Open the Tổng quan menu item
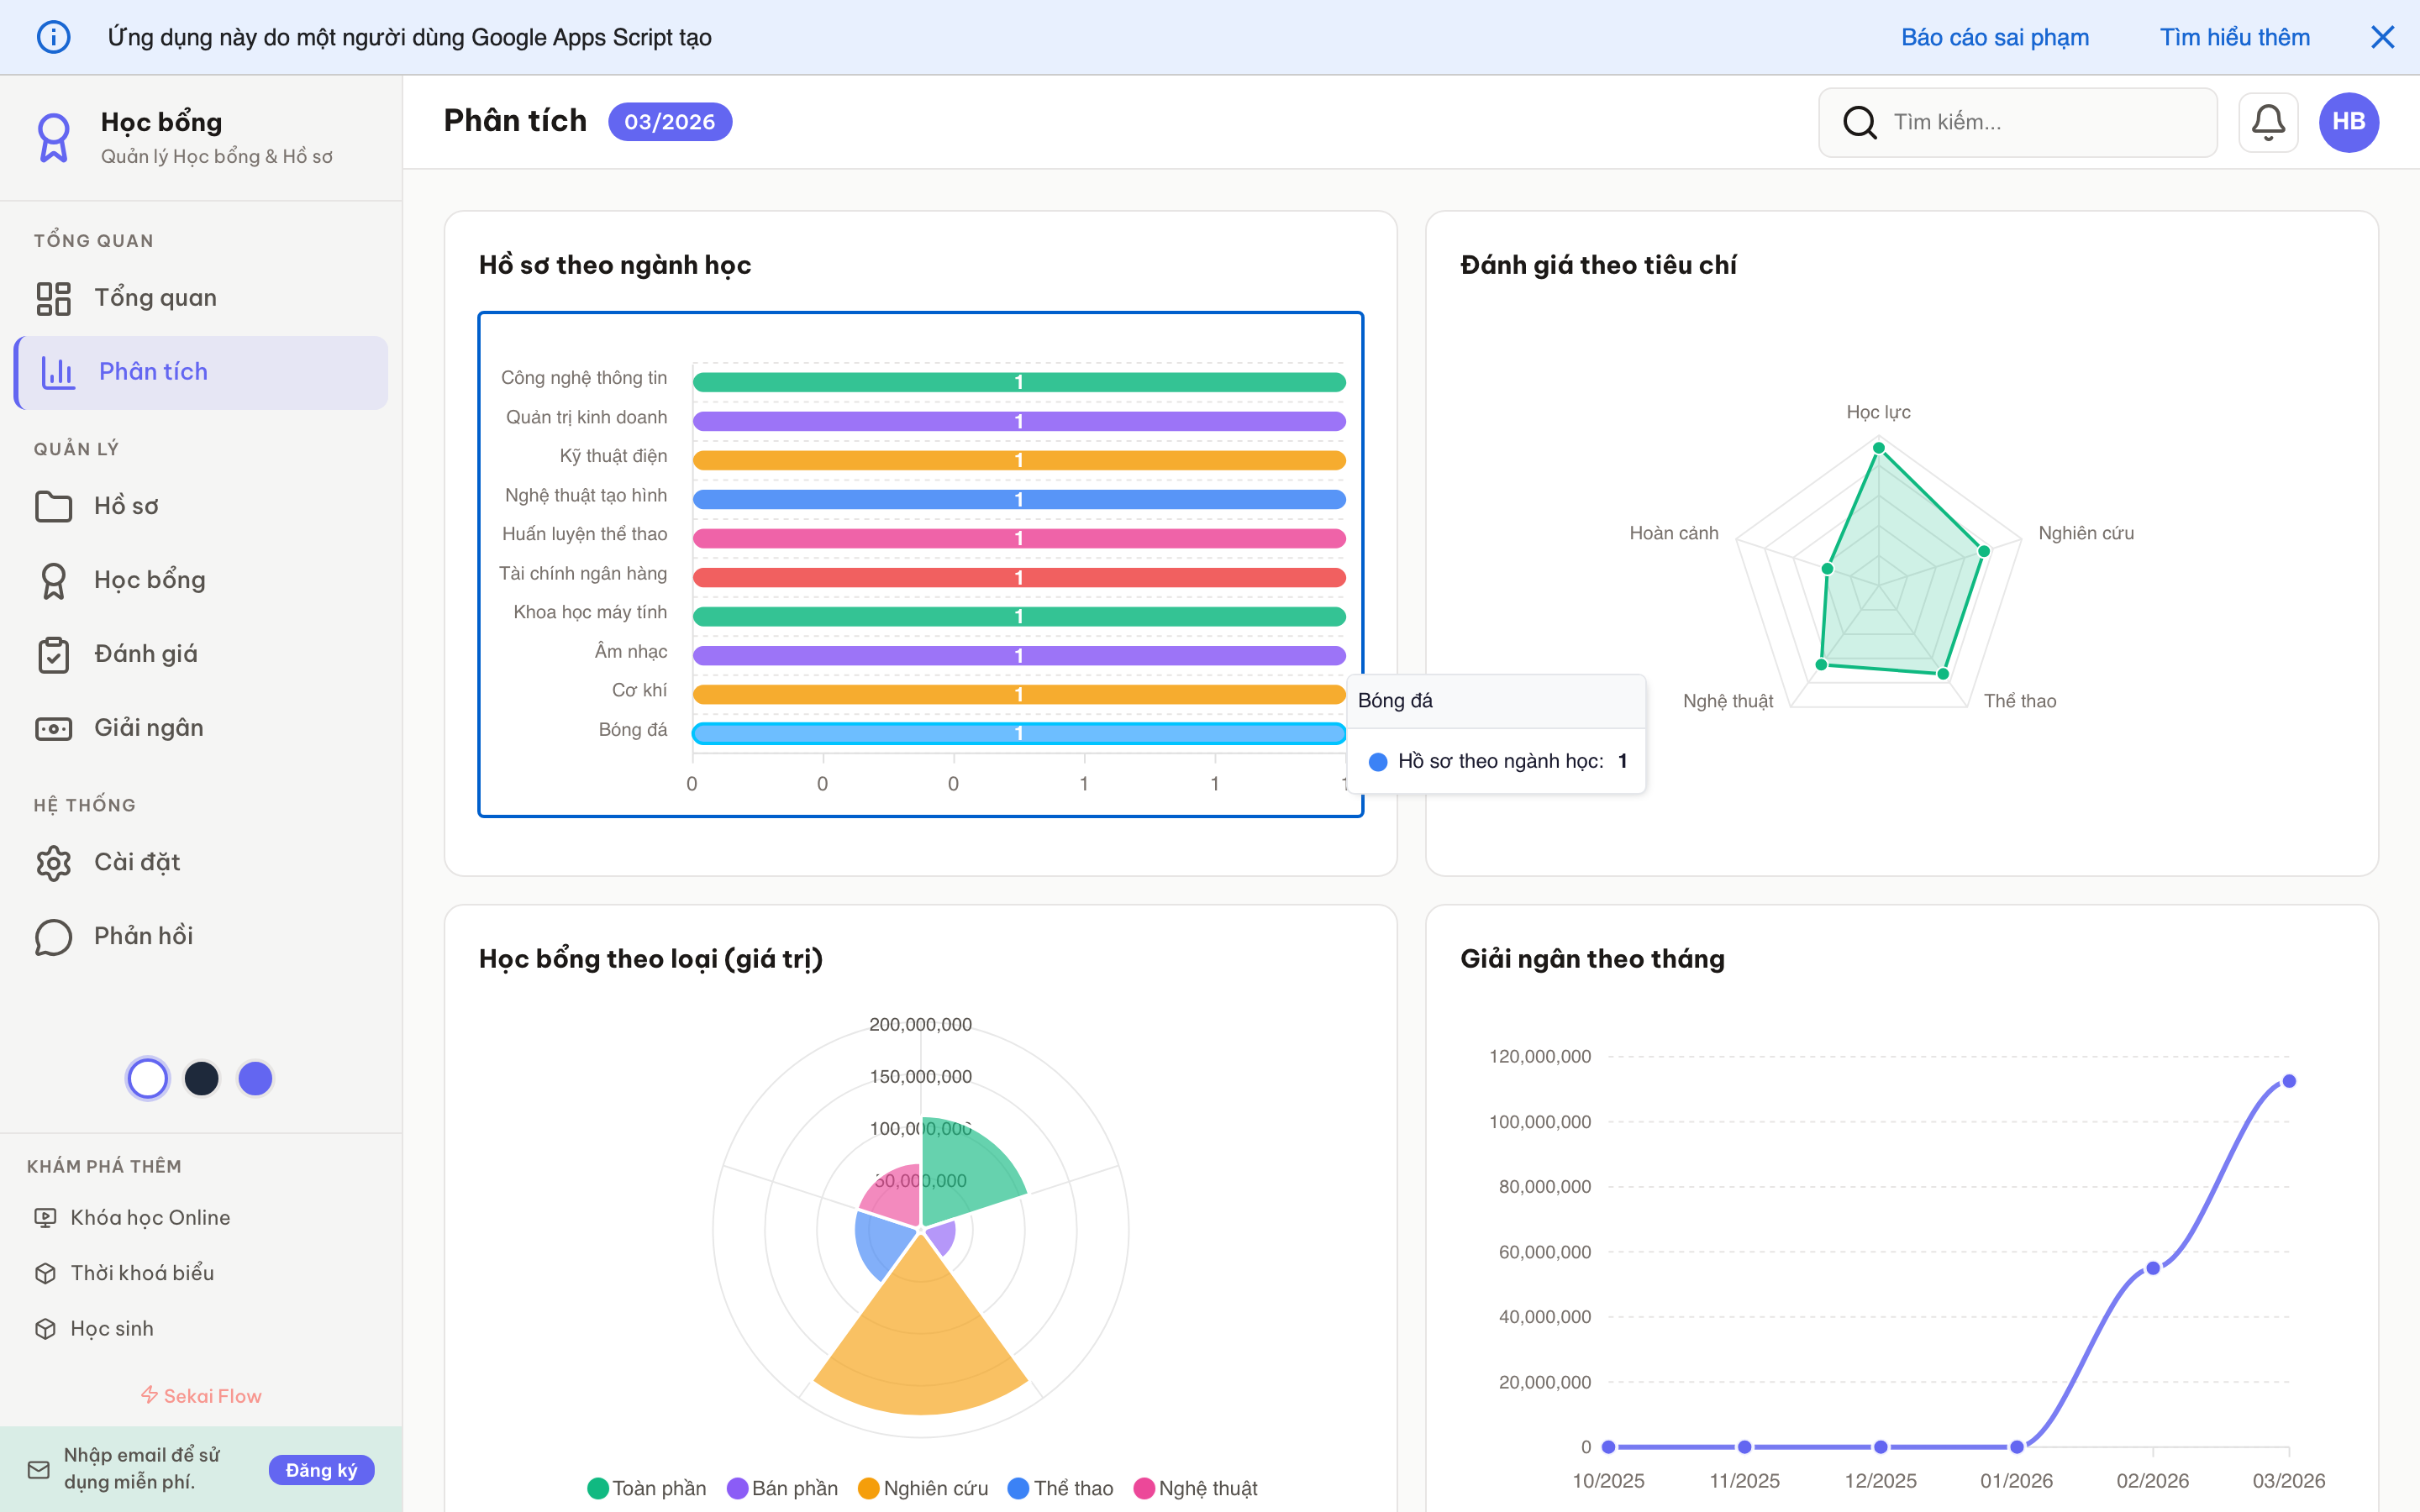2420x1512 pixels. [155, 298]
